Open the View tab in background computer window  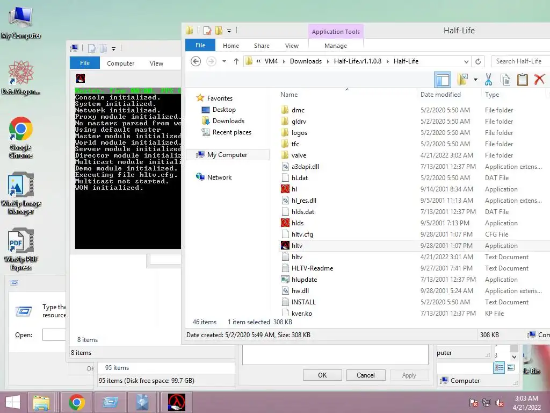[x=156, y=63]
